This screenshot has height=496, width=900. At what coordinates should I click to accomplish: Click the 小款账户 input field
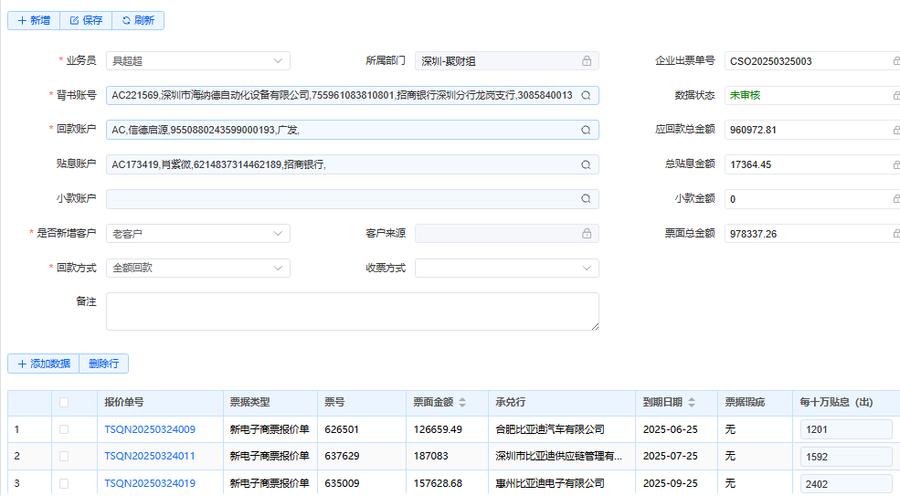coord(353,198)
